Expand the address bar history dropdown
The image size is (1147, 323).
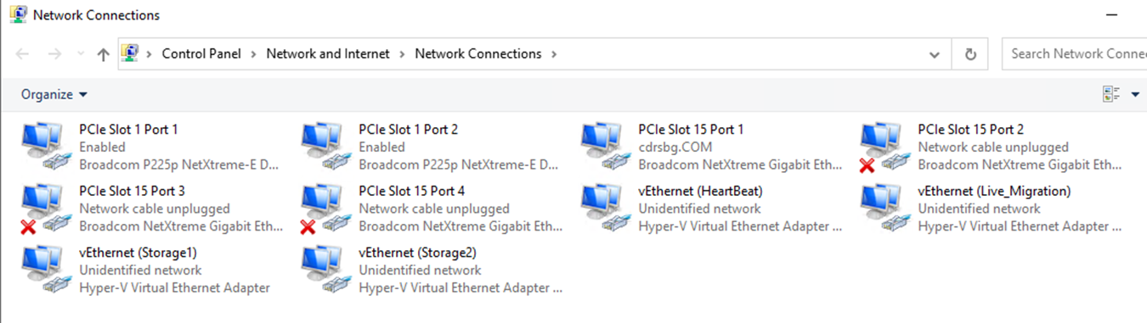935,54
